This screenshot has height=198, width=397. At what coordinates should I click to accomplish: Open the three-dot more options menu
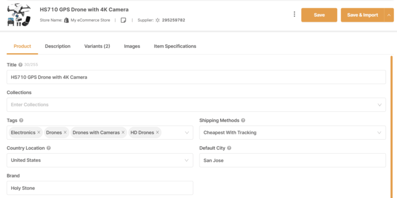(x=294, y=14)
